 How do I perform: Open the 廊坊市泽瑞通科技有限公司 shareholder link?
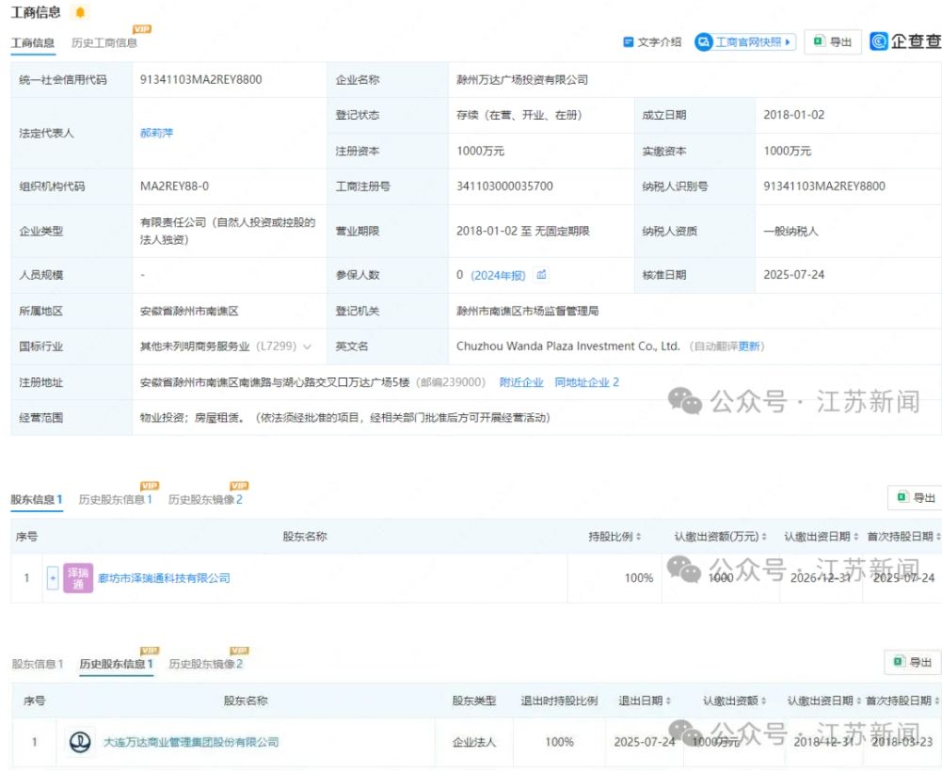pos(164,578)
